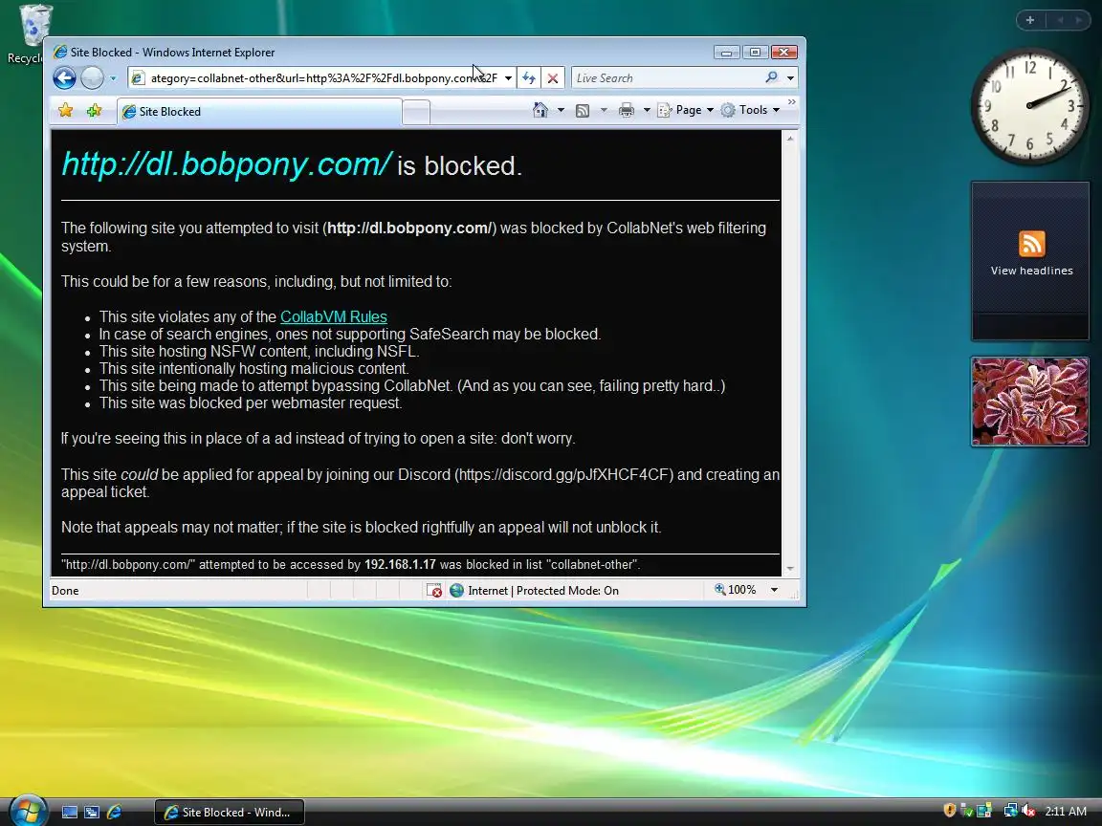Click the Windows Security shield tray icon

[x=950, y=811]
